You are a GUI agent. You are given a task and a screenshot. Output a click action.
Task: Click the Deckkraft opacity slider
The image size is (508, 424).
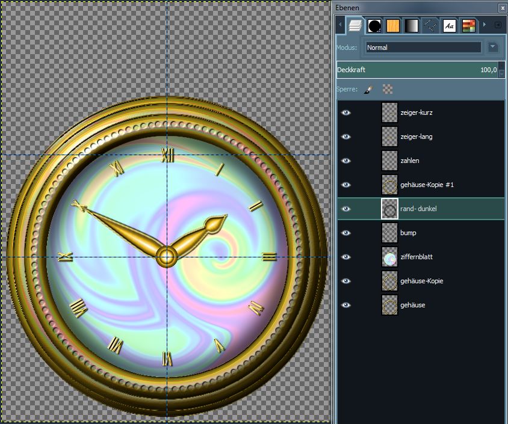click(415, 70)
